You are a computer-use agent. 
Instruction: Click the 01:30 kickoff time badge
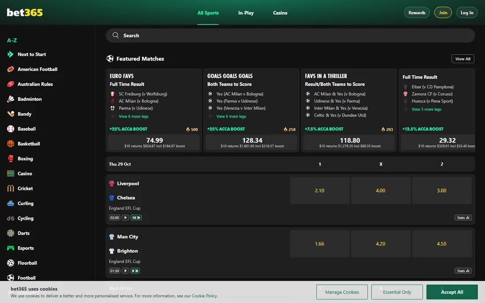pos(115,270)
